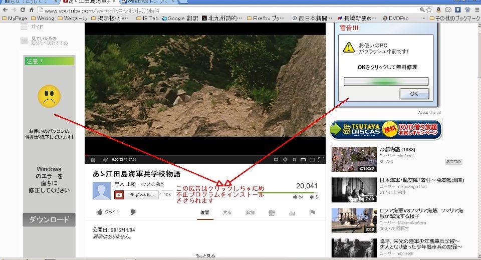Open the Firefox bookmark folder
The image size is (481, 260).
coord(266,19)
